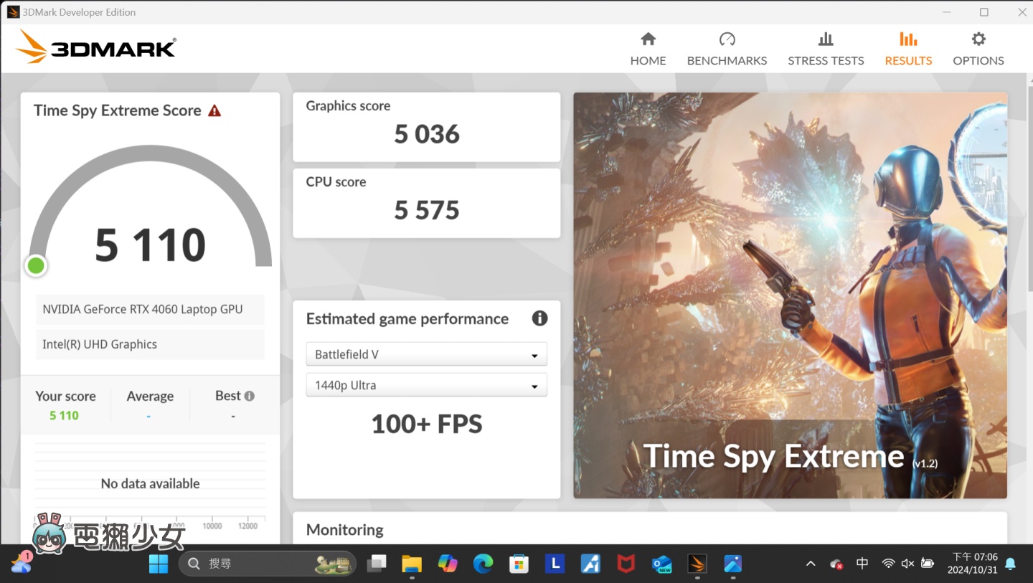Select the RESULTS tab

[x=908, y=49]
